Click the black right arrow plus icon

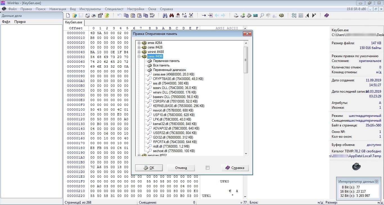(314, 15)
